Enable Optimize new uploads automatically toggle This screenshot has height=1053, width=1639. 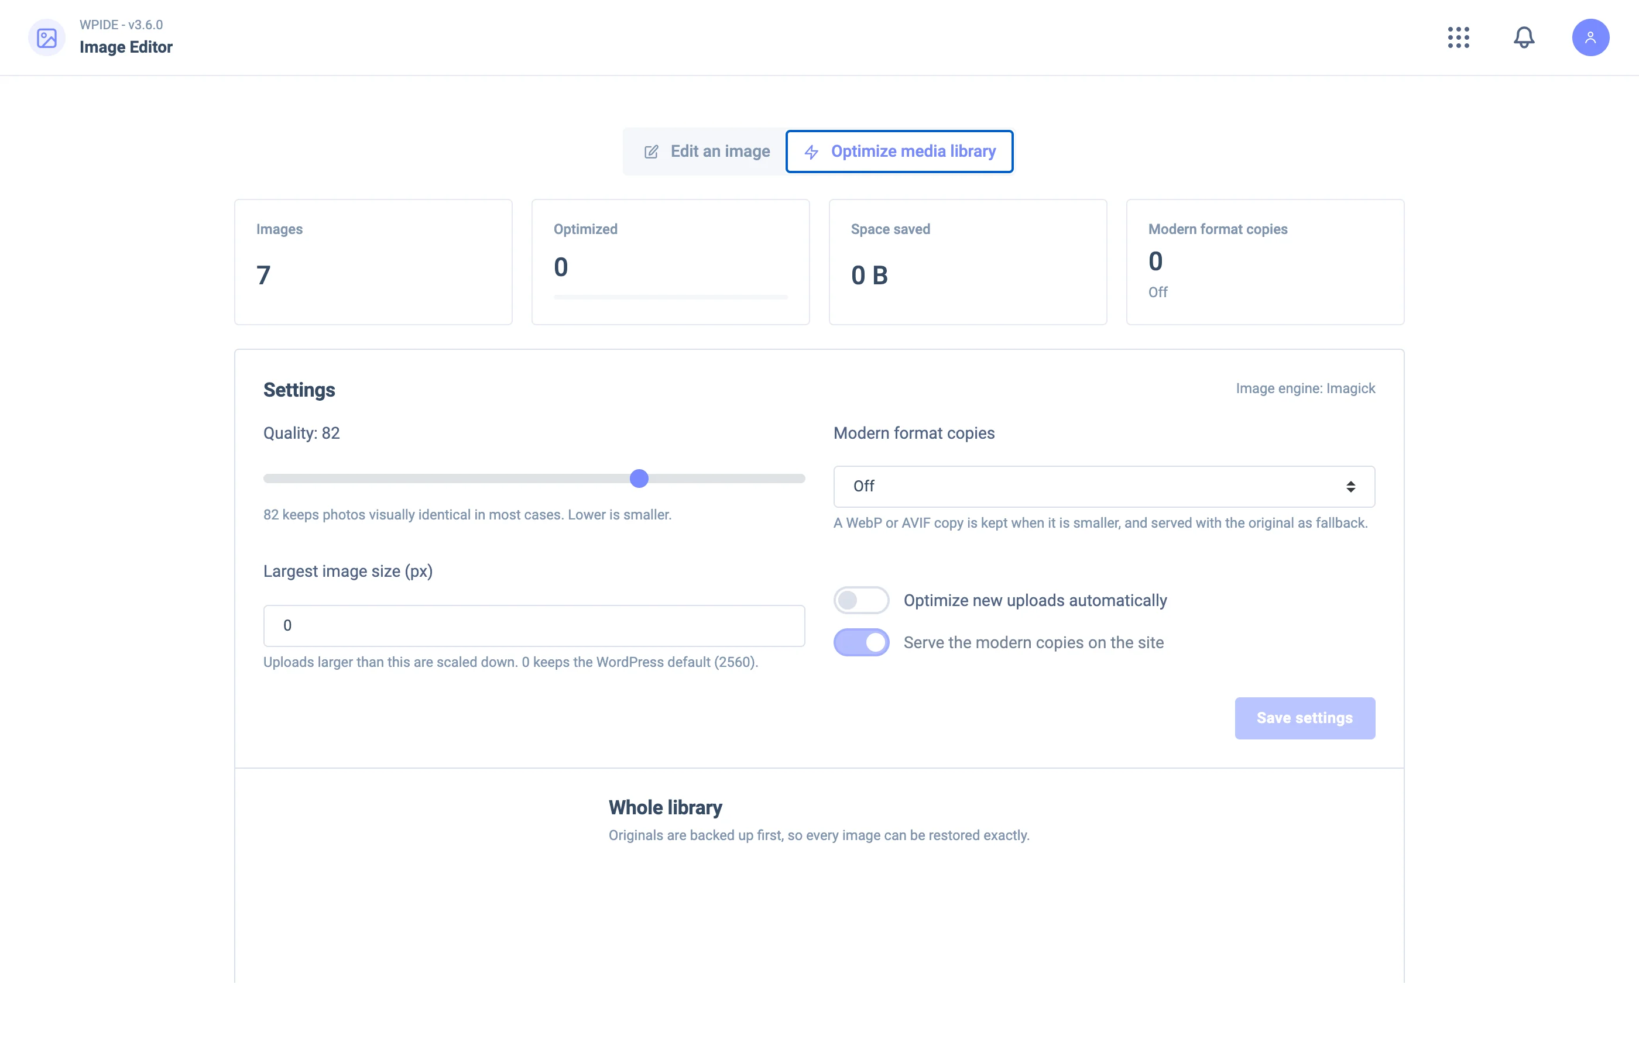coord(860,600)
